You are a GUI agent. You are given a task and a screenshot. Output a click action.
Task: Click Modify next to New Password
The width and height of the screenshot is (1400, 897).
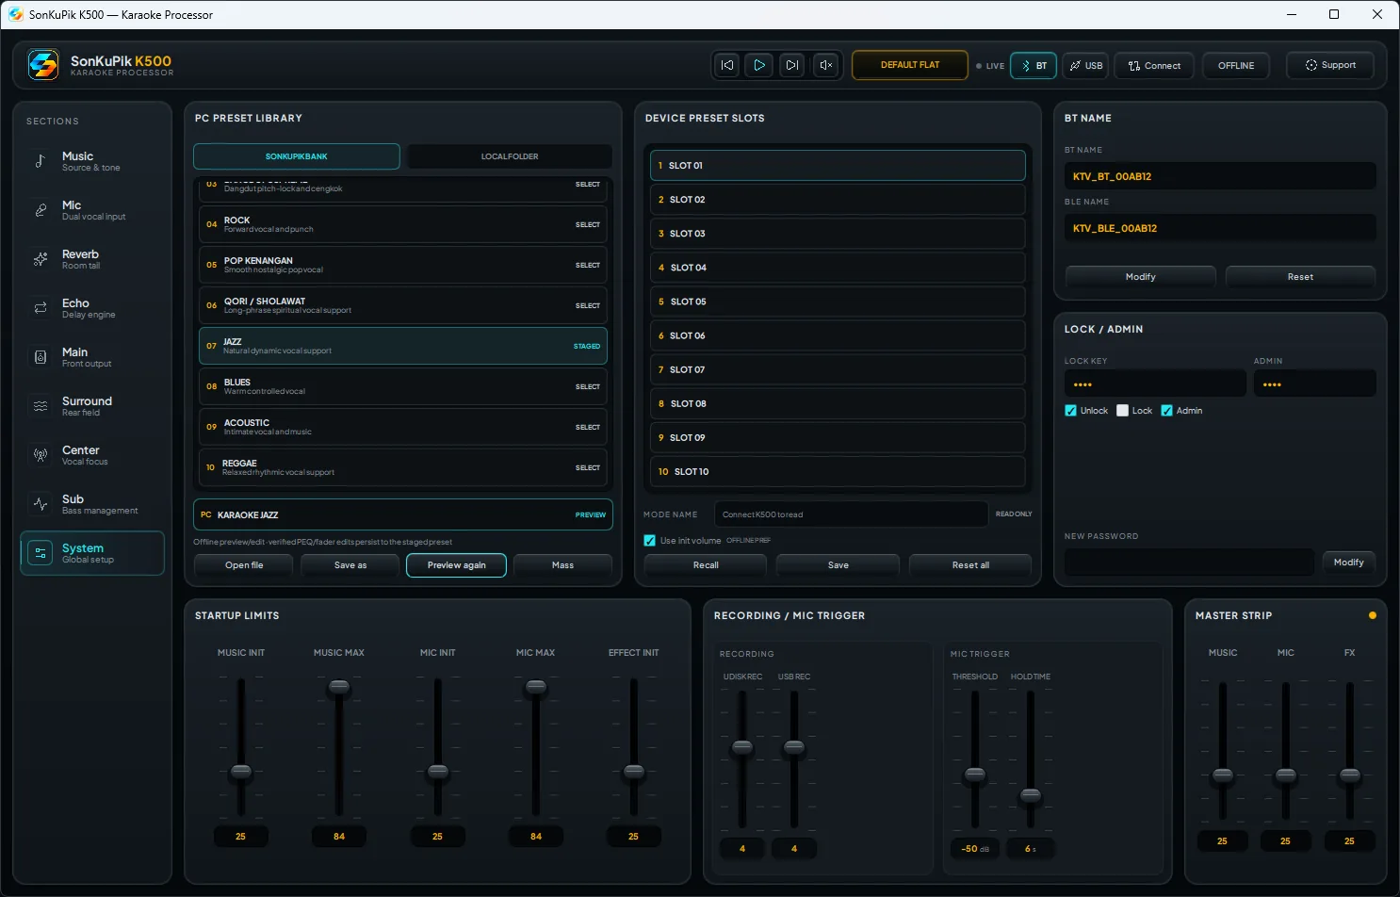point(1349,563)
